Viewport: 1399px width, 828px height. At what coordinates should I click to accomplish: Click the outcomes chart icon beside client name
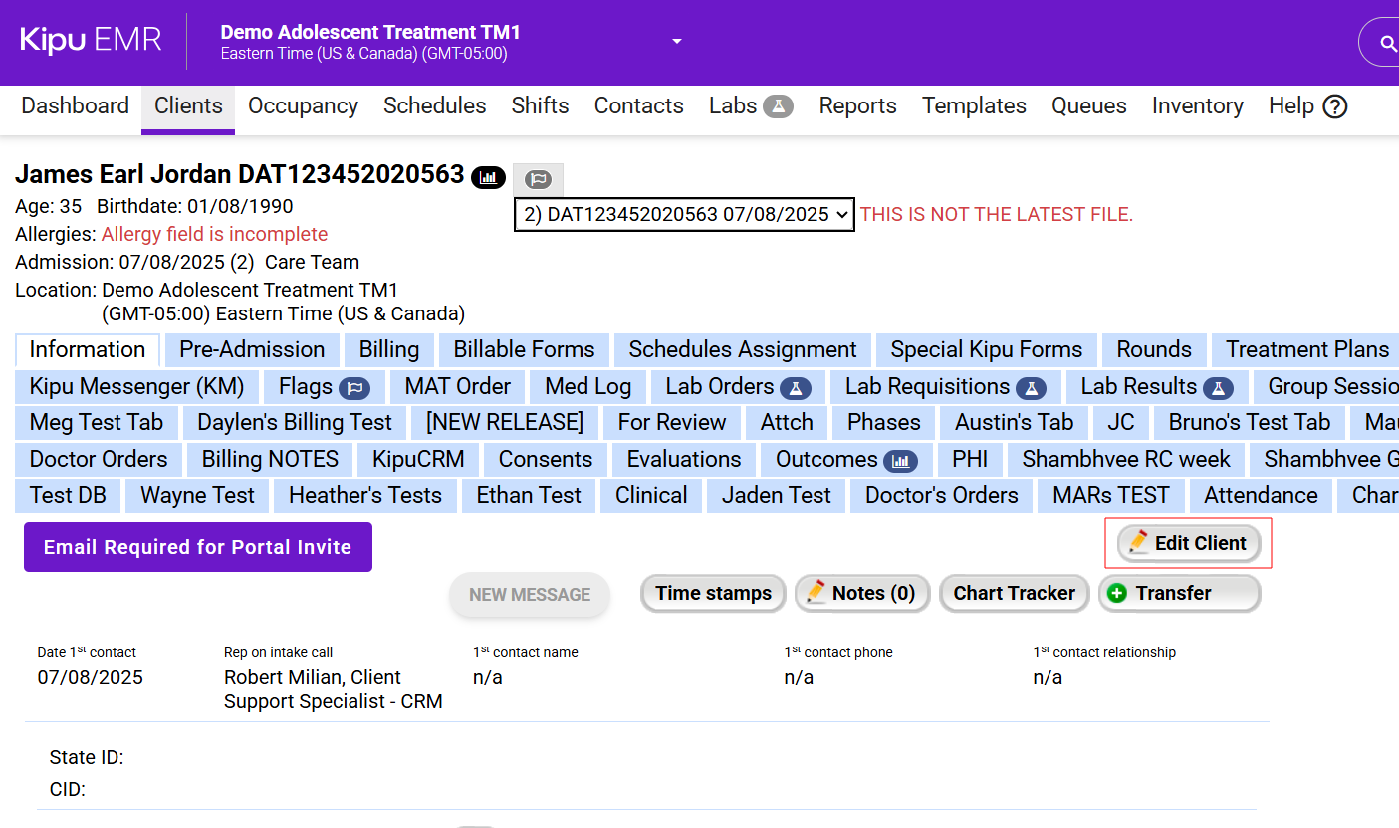tap(488, 177)
